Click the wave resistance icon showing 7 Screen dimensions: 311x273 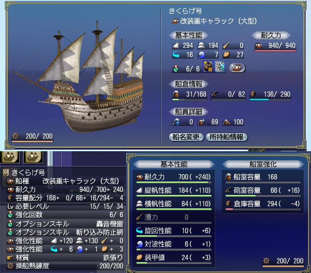201,55
